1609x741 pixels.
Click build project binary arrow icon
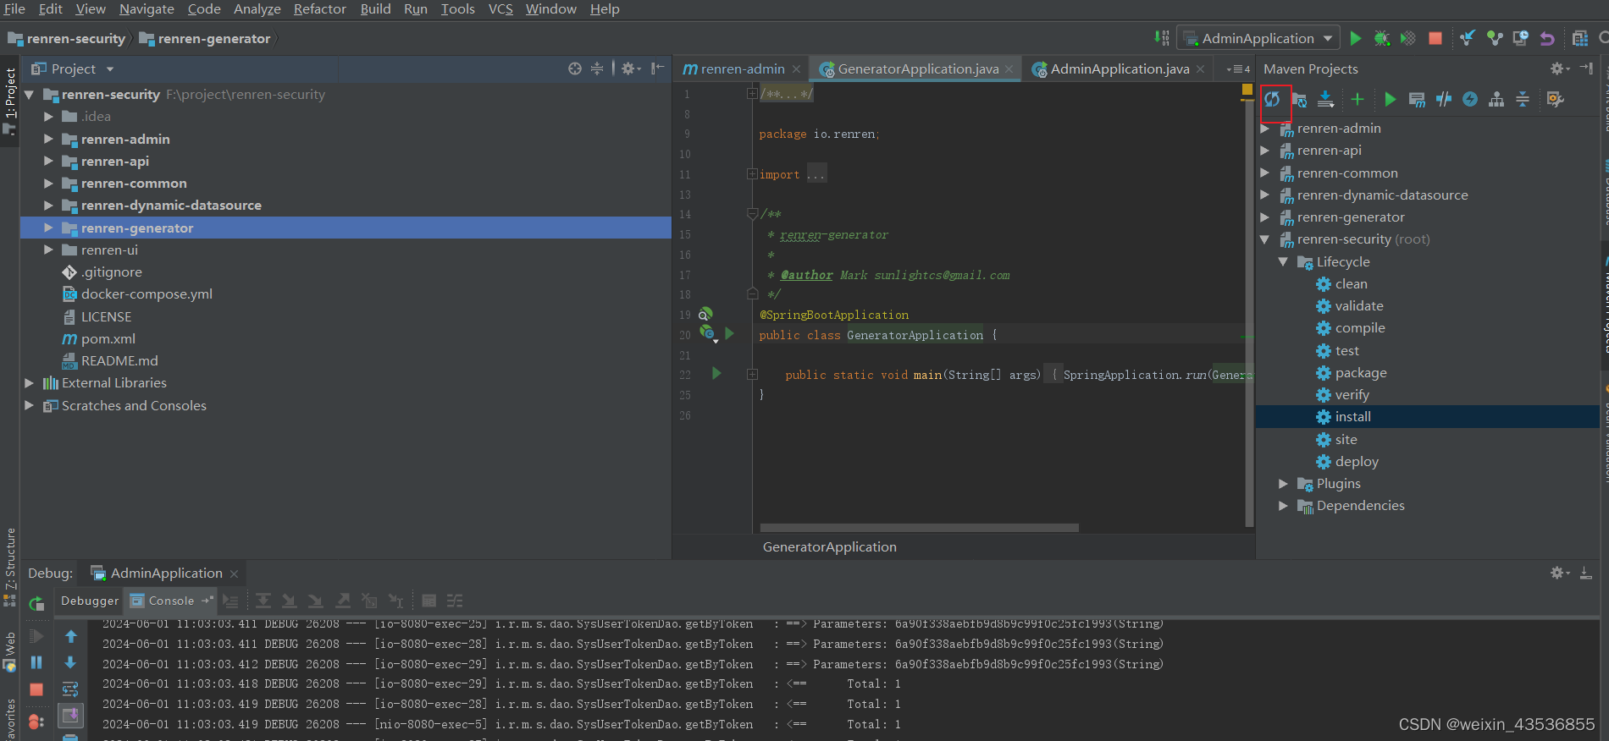(x=1162, y=38)
